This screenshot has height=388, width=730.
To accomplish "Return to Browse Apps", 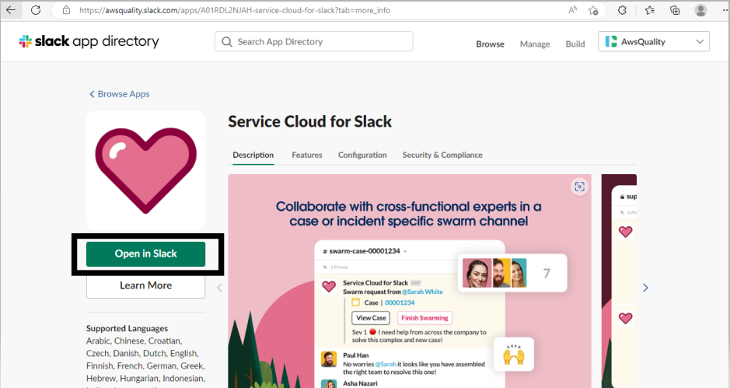I will [120, 94].
